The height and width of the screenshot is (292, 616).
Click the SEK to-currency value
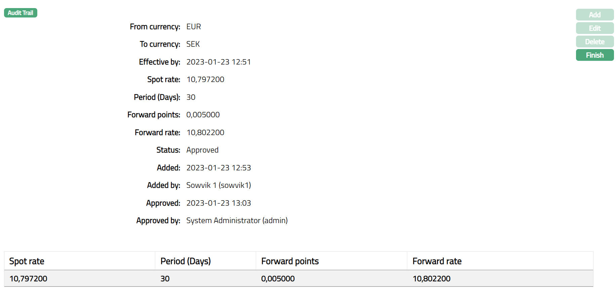point(193,44)
